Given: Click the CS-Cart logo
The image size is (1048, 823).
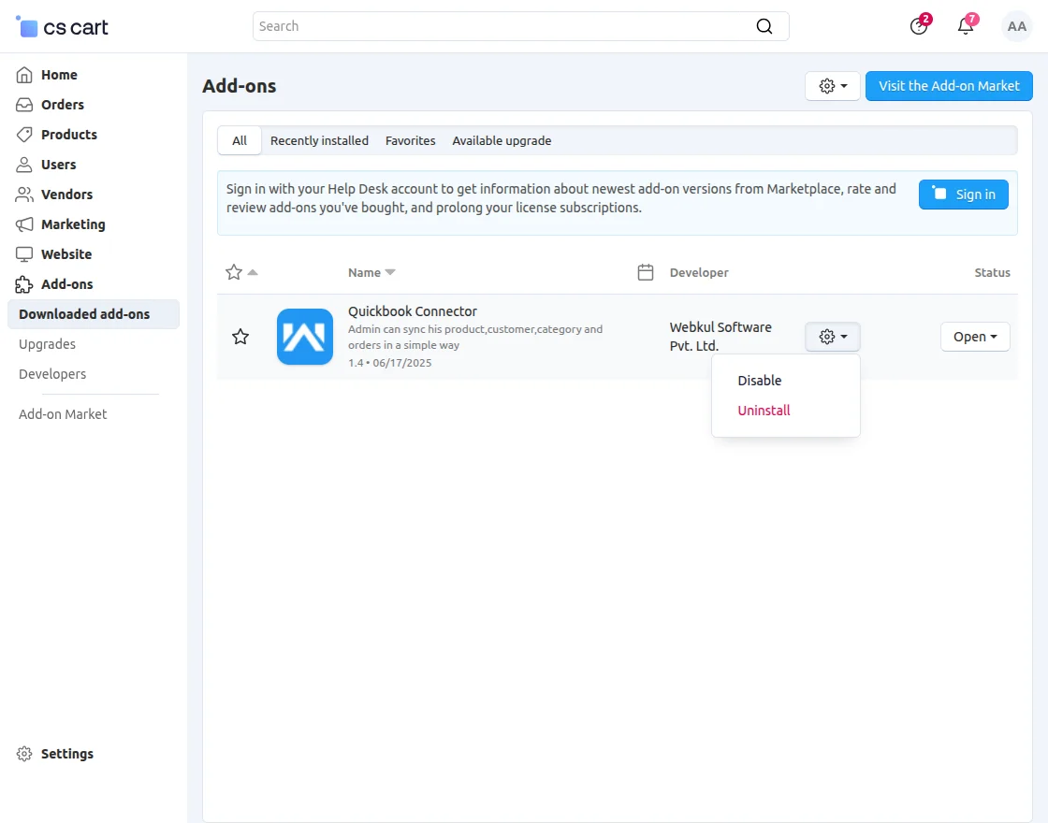Looking at the screenshot, I should [63, 27].
